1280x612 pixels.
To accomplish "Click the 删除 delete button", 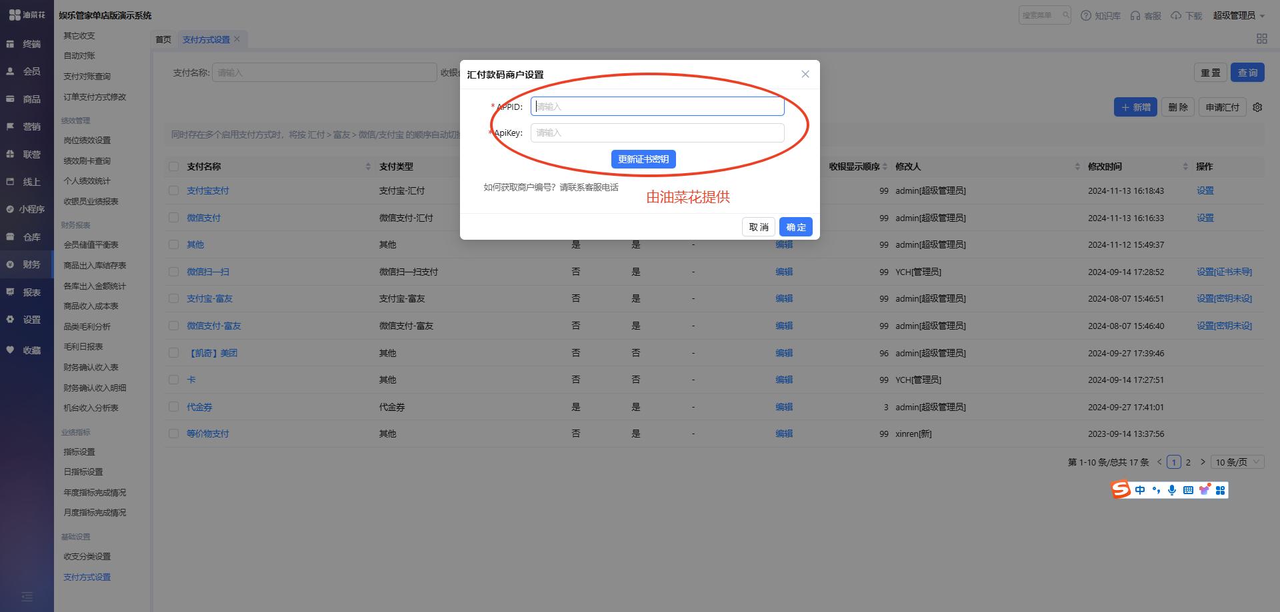I will click(1178, 107).
